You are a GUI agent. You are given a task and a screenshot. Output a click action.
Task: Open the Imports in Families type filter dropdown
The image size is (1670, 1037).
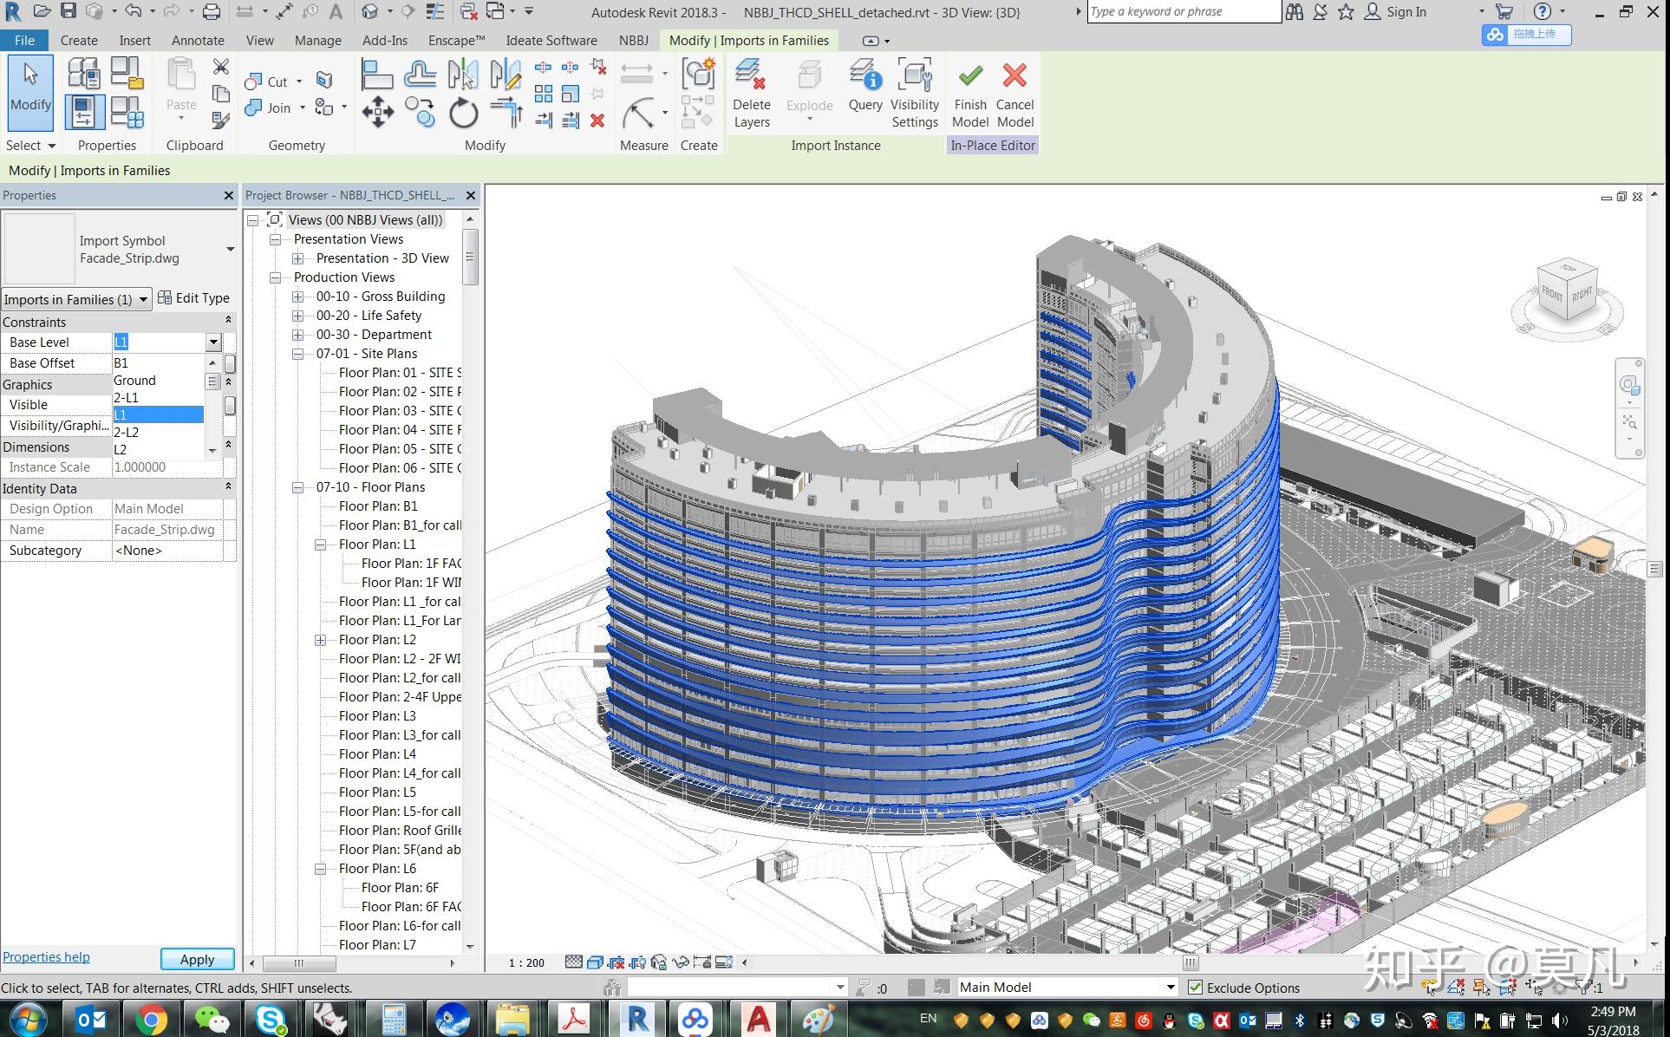[143, 300]
